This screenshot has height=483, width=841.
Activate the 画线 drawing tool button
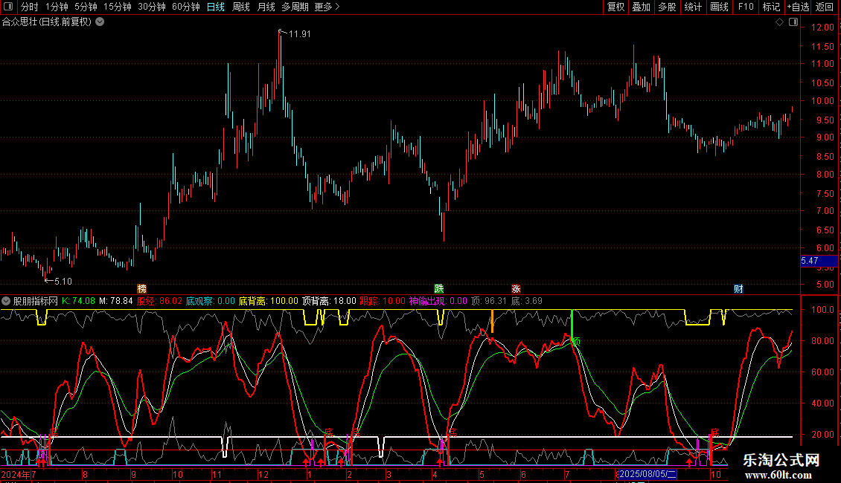point(719,7)
